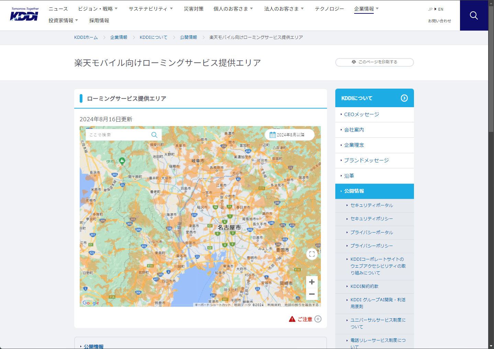Click the page vertical scrollbar thumb
Image resolution: width=494 pixels, height=349 pixels.
tap(491, 69)
